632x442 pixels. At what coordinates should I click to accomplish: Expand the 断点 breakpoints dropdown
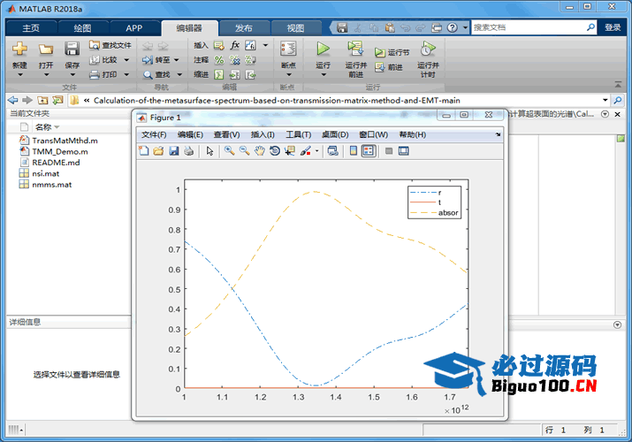(x=288, y=65)
